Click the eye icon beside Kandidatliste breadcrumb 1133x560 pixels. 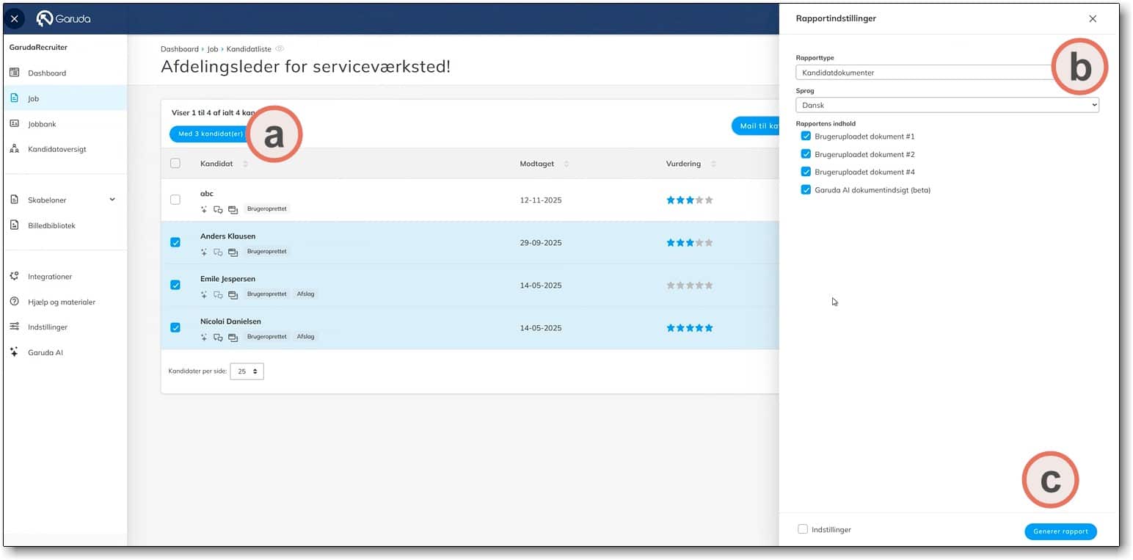tap(280, 48)
